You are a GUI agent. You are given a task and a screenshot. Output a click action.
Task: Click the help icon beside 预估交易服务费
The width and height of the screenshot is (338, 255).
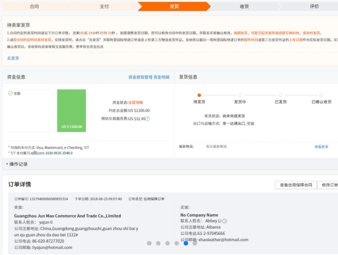(148, 119)
